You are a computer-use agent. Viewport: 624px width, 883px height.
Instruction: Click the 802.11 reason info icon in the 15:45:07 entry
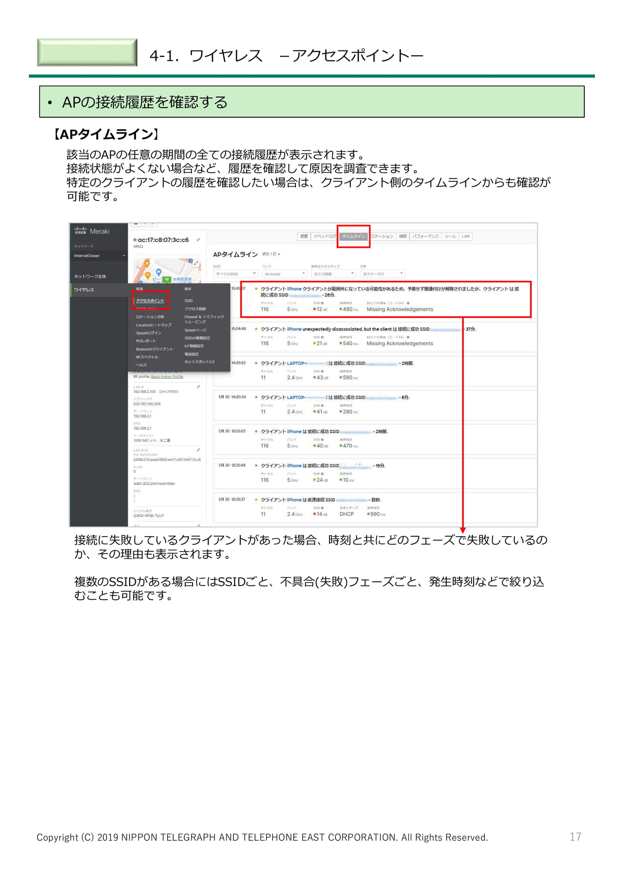(x=408, y=303)
